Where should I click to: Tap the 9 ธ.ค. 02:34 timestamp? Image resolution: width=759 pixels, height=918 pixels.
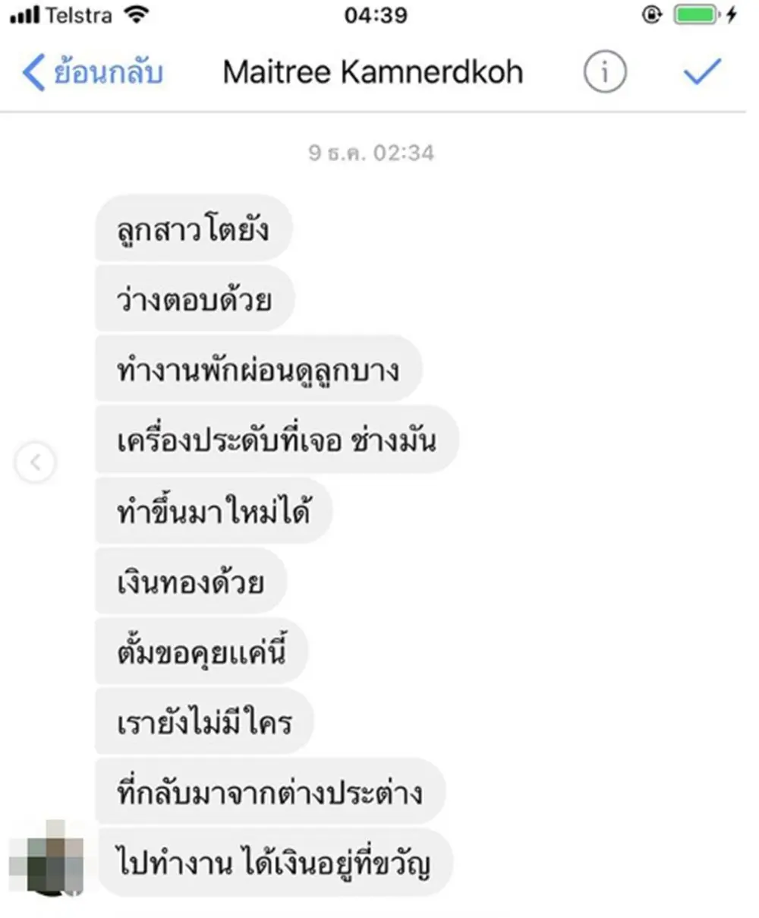click(x=371, y=153)
